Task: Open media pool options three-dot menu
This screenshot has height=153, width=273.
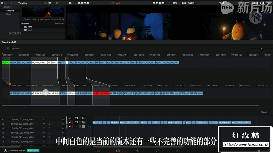Action: (63, 3)
